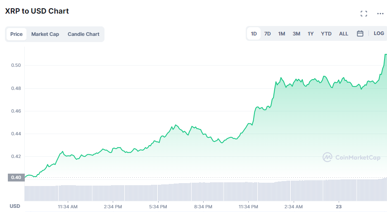Toggle LOG scale on the chart
Image resolution: width=387 pixels, height=212 pixels.
click(x=379, y=33)
